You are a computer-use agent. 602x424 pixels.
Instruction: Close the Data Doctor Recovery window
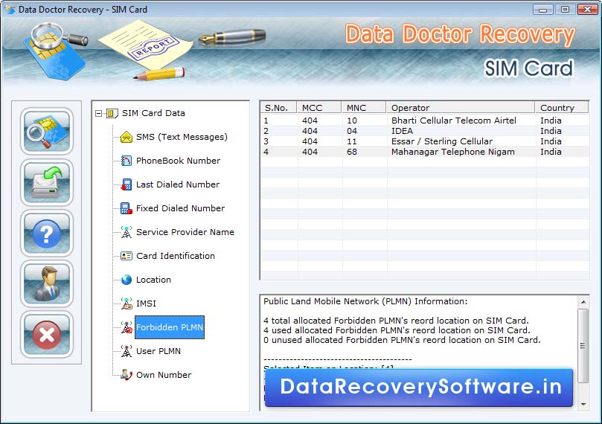(587, 9)
